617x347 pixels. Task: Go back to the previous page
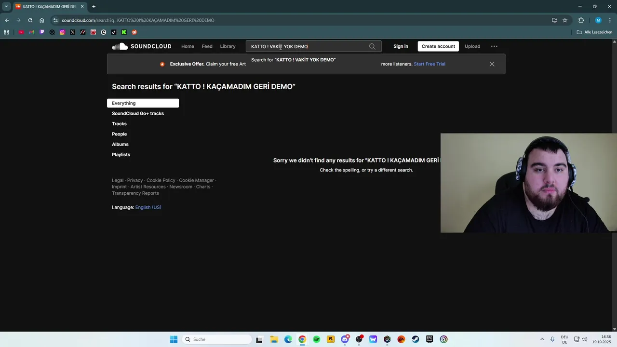(7, 20)
